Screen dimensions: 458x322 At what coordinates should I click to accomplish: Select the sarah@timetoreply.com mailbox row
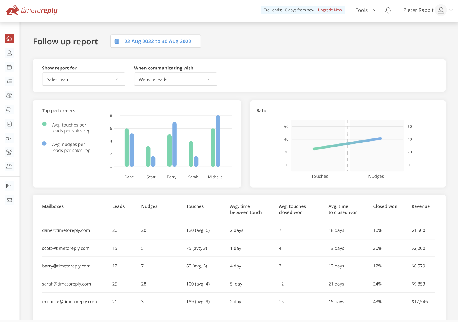click(238, 284)
